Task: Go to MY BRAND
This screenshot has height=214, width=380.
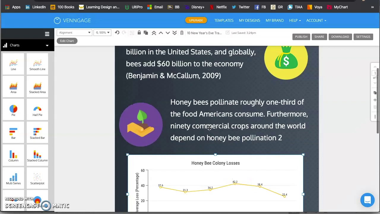Action: point(275,21)
